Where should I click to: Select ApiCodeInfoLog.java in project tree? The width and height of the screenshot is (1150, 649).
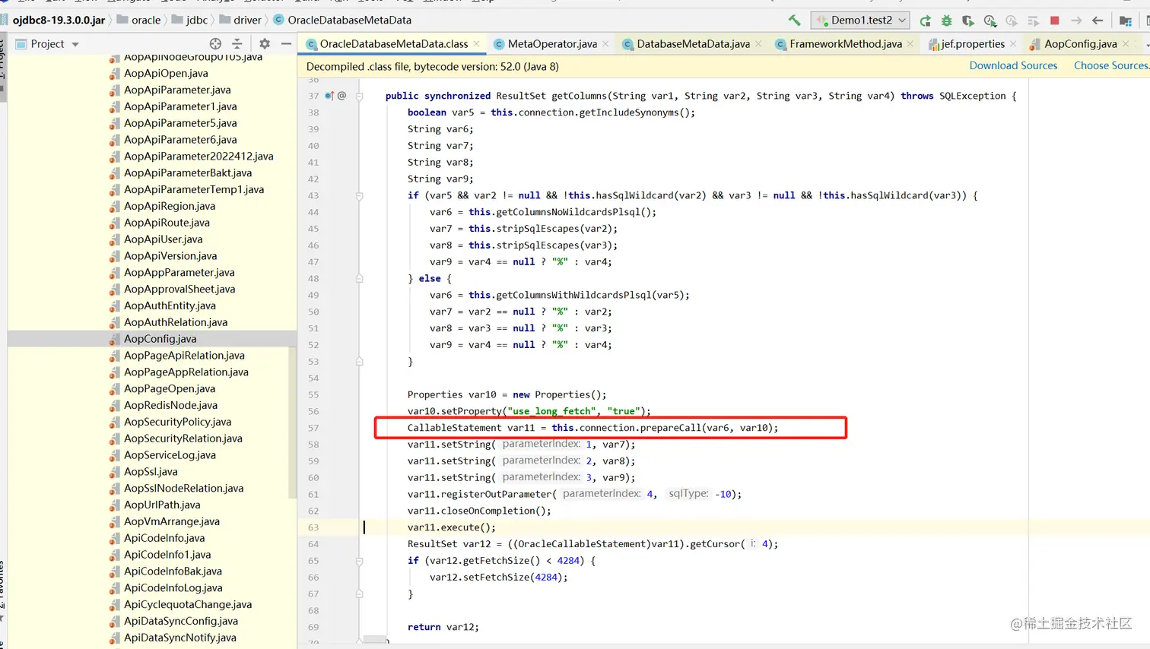tap(173, 588)
